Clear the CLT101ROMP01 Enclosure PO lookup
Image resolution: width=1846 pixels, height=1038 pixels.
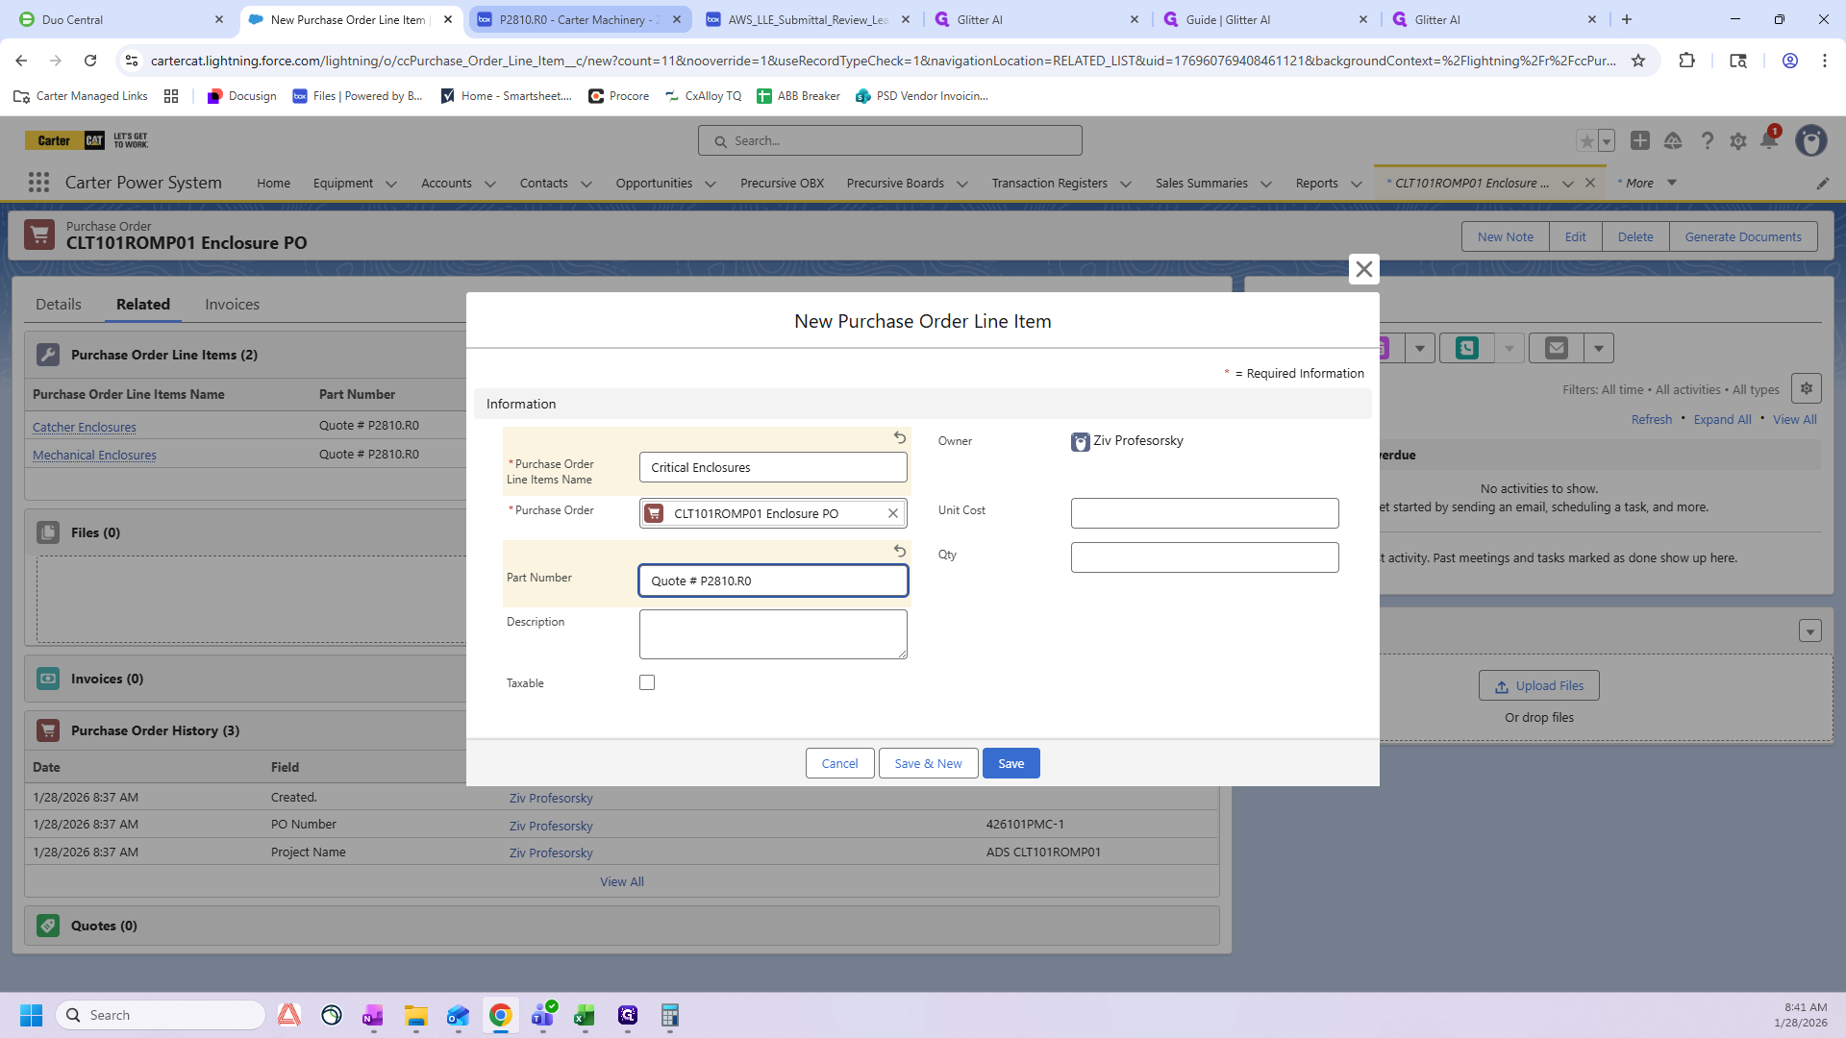click(x=893, y=513)
